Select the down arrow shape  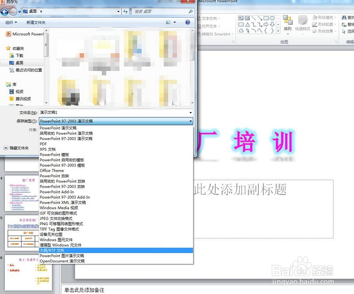point(273,24)
